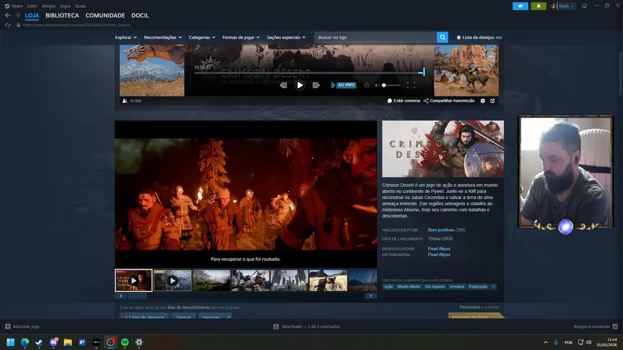Screen dimensions: 623x350
Task: Click the Mundo Aberto tag
Action: click(409, 287)
